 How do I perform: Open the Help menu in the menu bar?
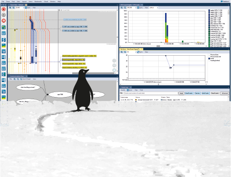pyautogui.click(x=59, y=1)
